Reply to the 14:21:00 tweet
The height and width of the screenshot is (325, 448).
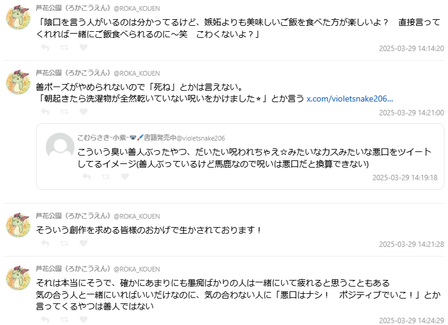[44, 112]
